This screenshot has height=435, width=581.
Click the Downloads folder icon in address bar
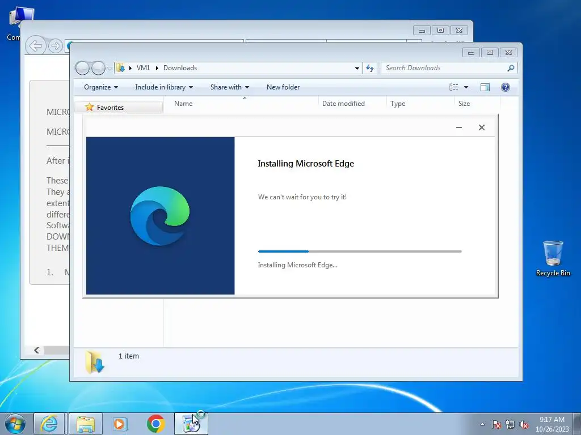click(120, 68)
